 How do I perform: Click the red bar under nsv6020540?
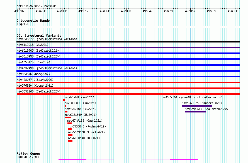pyautogui.click(x=70, y=141)
